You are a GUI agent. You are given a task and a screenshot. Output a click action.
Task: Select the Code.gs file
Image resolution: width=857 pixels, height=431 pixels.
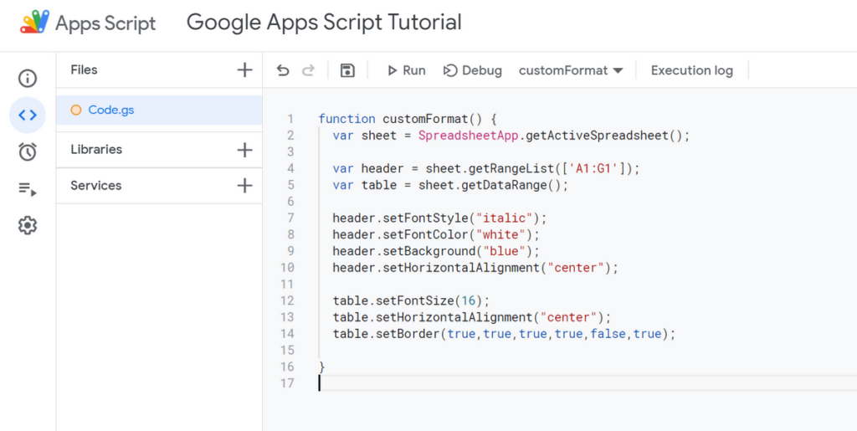click(159, 110)
